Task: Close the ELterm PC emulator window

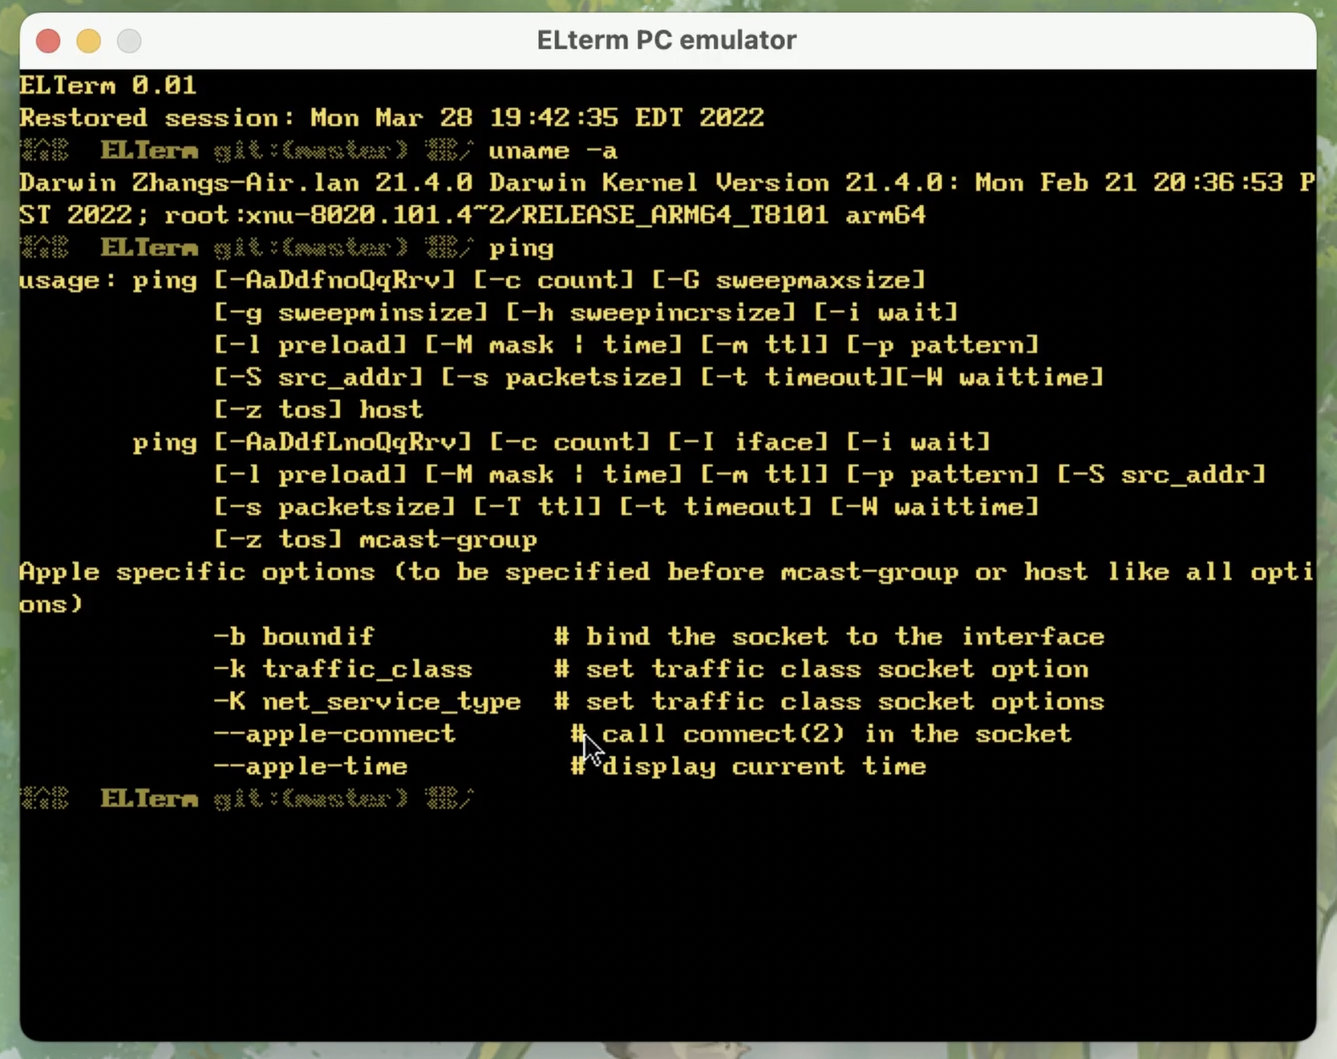Action: coord(48,40)
